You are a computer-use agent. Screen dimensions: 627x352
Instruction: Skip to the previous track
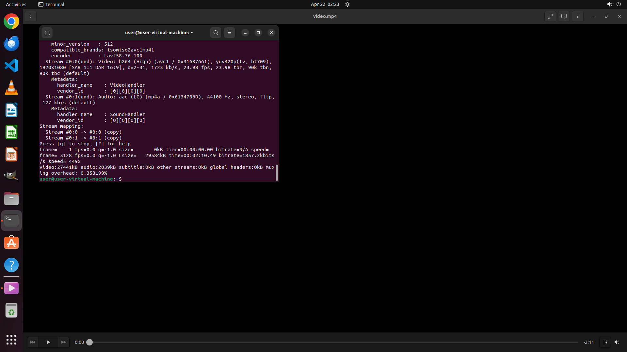click(x=33, y=342)
